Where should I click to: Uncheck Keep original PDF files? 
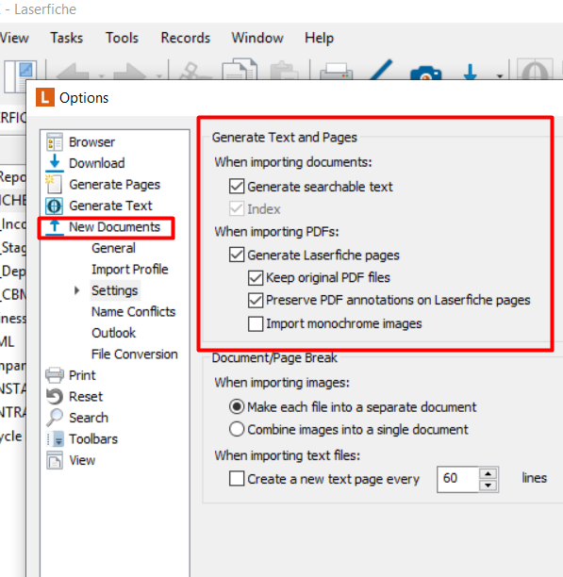tap(256, 278)
